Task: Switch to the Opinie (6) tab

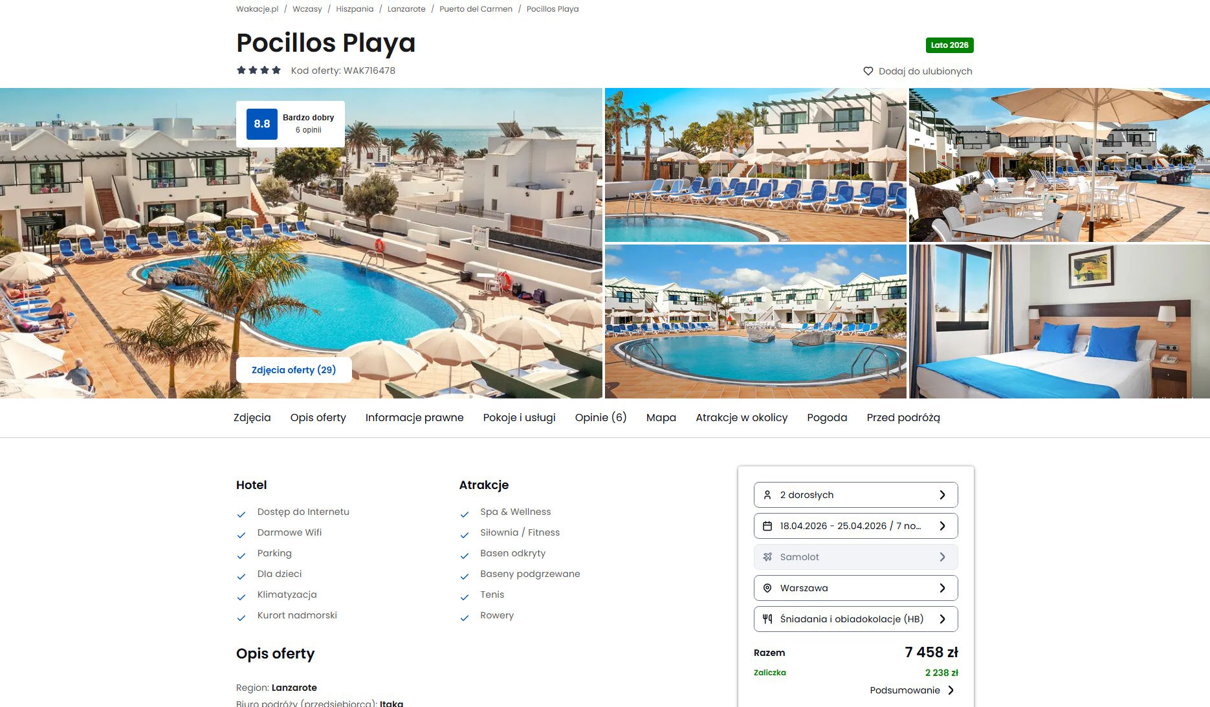Action: click(600, 418)
